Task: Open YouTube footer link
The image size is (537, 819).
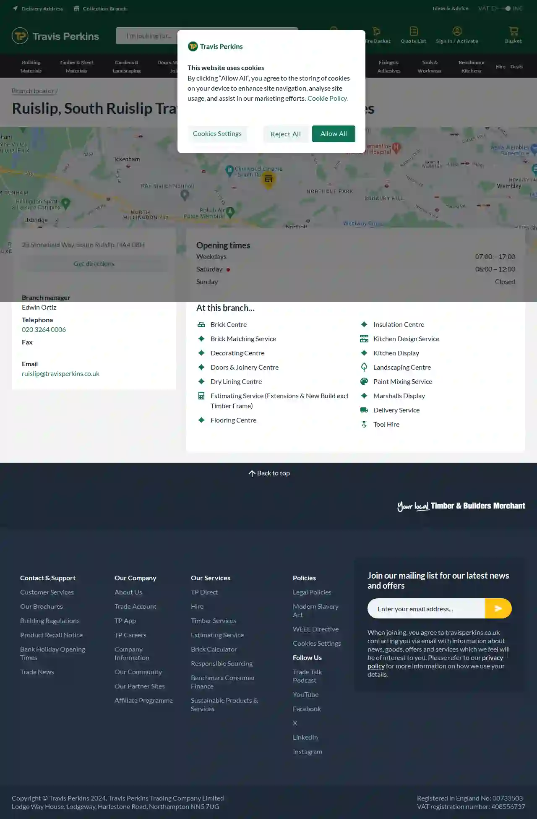Action: coord(305,694)
